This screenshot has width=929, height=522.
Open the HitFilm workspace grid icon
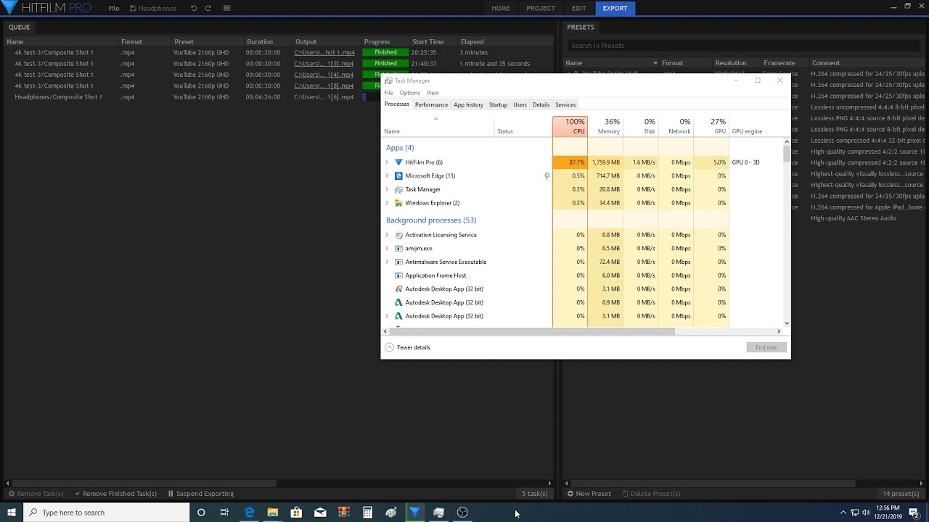227,8
